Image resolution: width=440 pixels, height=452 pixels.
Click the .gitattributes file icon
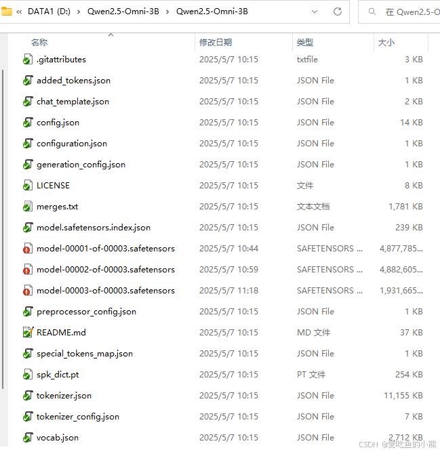28,60
